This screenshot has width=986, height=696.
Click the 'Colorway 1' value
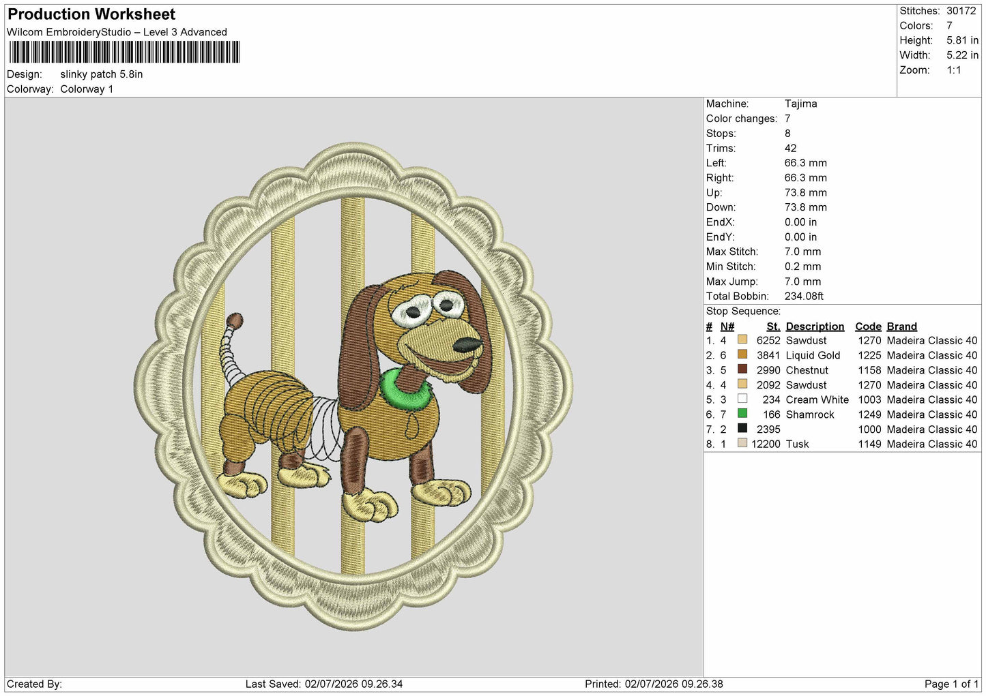click(x=87, y=89)
